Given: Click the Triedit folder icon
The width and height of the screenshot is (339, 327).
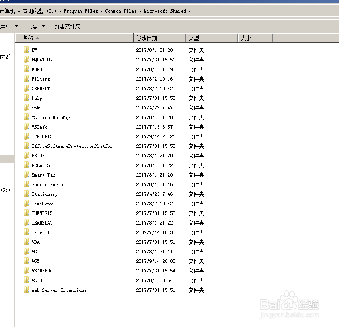Looking at the screenshot, I should [26, 232].
